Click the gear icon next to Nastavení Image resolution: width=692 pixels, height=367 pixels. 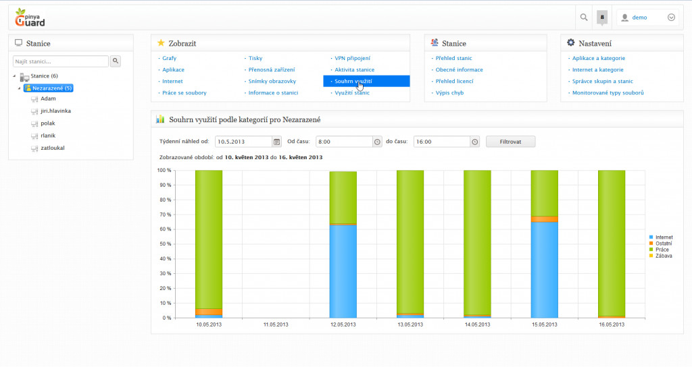tap(570, 43)
